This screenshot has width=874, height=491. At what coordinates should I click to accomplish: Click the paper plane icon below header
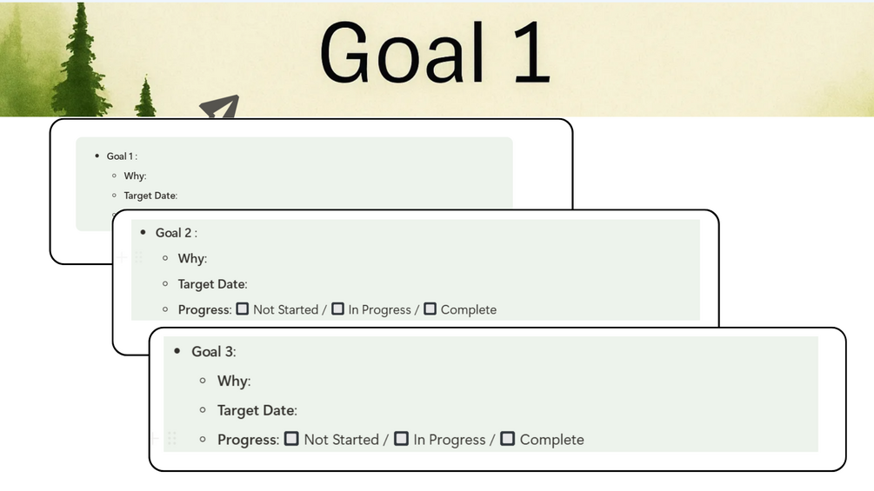coord(219,109)
